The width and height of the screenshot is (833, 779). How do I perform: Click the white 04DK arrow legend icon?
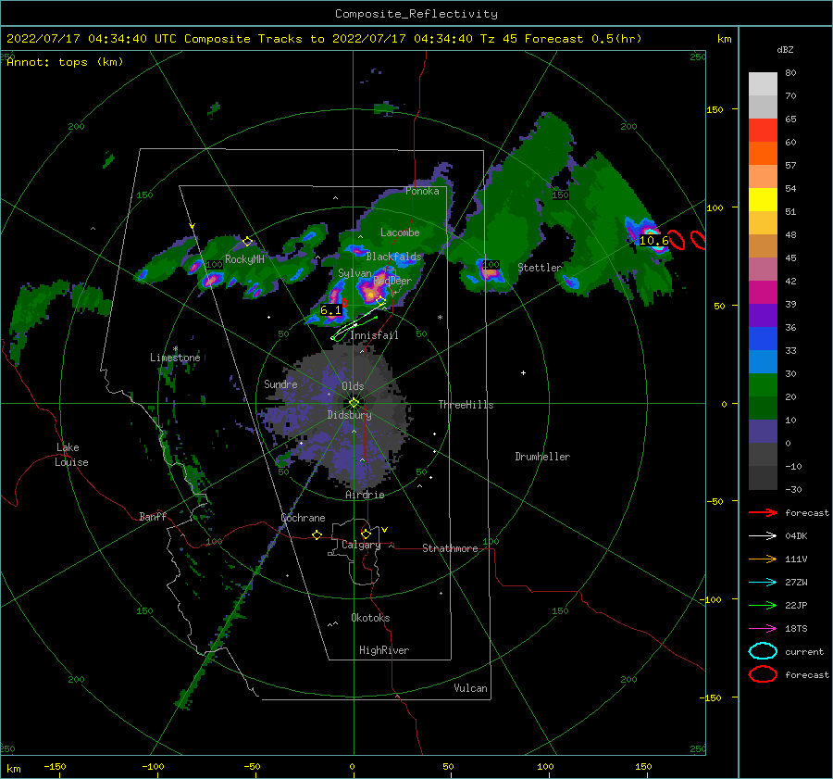click(763, 536)
